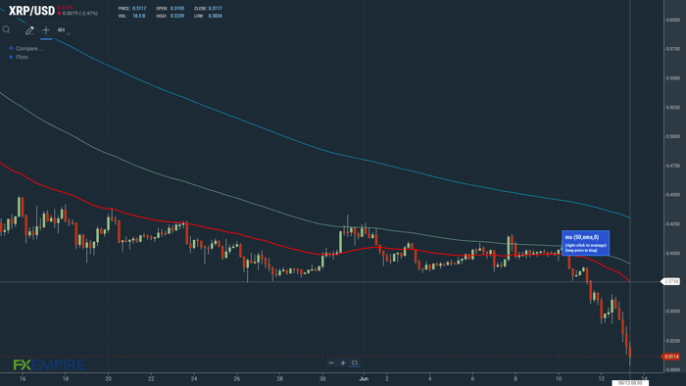Click the ma (50,ema,0) tooltip label
Viewport: 686px width, 386px height.
[585, 243]
